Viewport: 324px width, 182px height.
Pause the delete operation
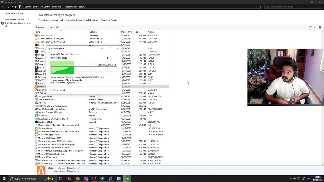pos(108,58)
